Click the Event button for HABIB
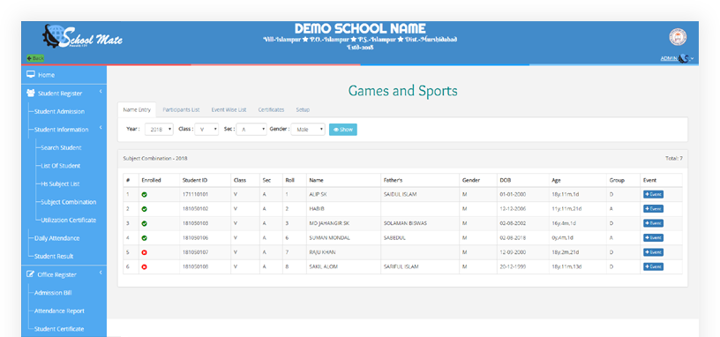Viewport: 720px width, 337px height. pos(653,209)
